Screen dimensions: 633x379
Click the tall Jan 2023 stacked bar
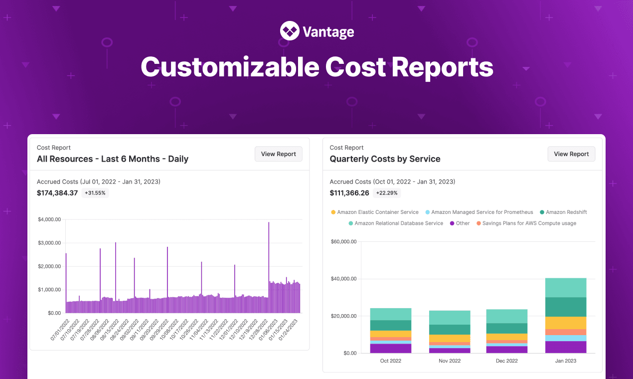[566, 314]
